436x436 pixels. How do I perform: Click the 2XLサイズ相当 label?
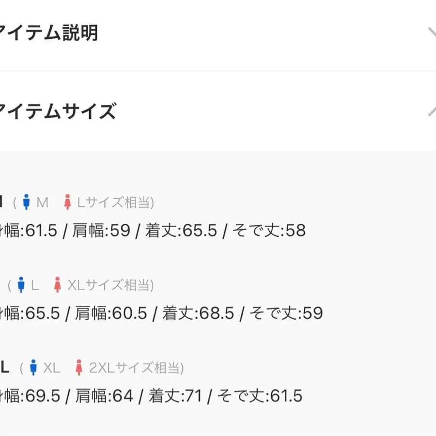[136, 368]
